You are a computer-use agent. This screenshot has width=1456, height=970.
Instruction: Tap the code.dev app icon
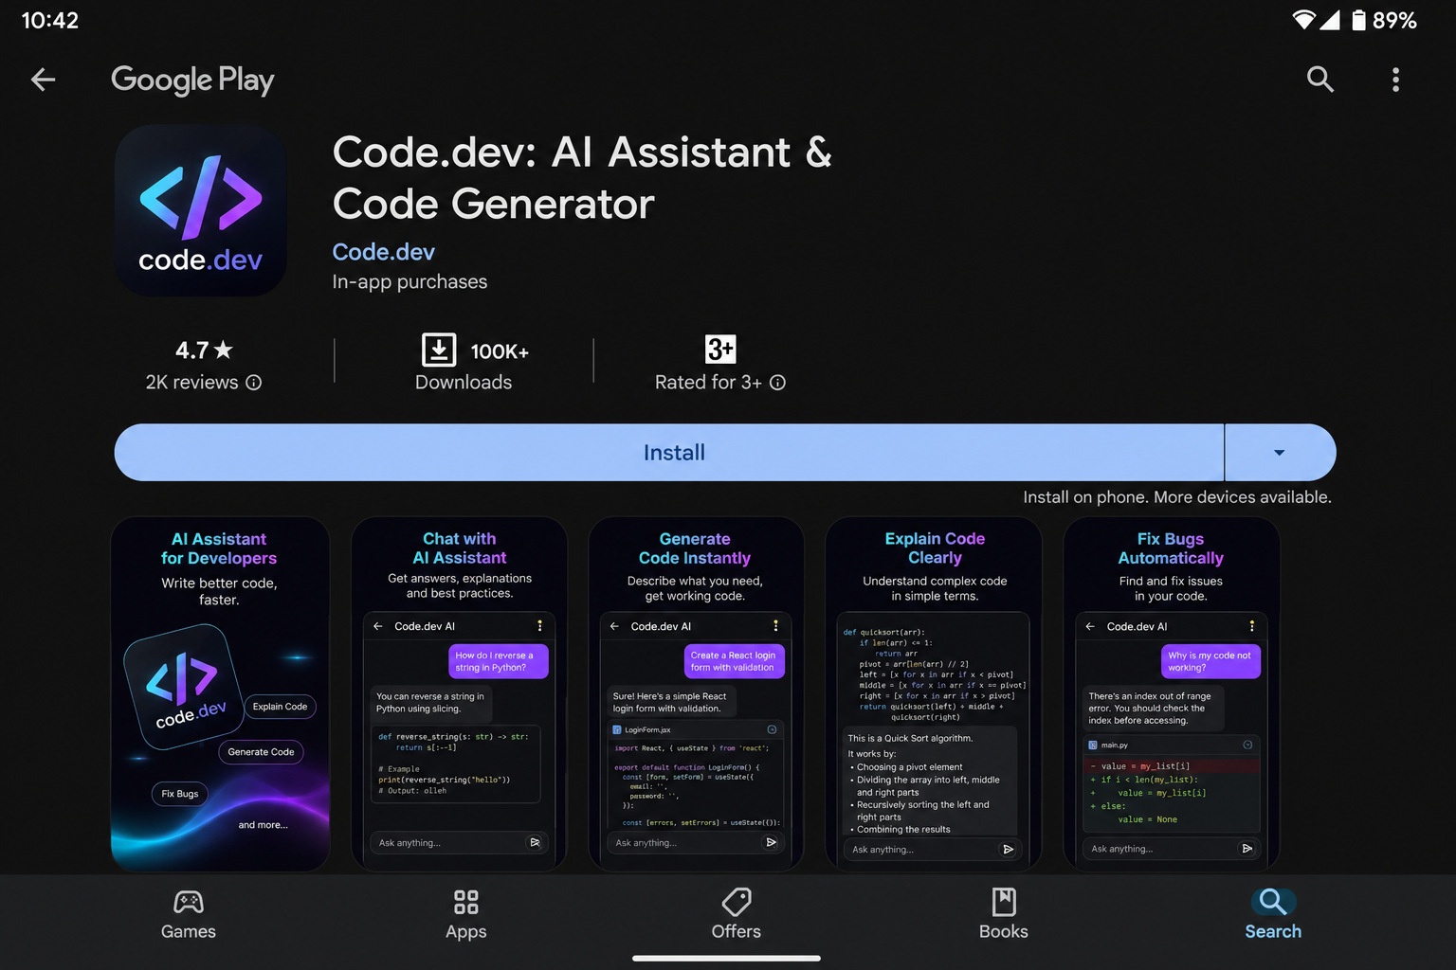pos(201,210)
